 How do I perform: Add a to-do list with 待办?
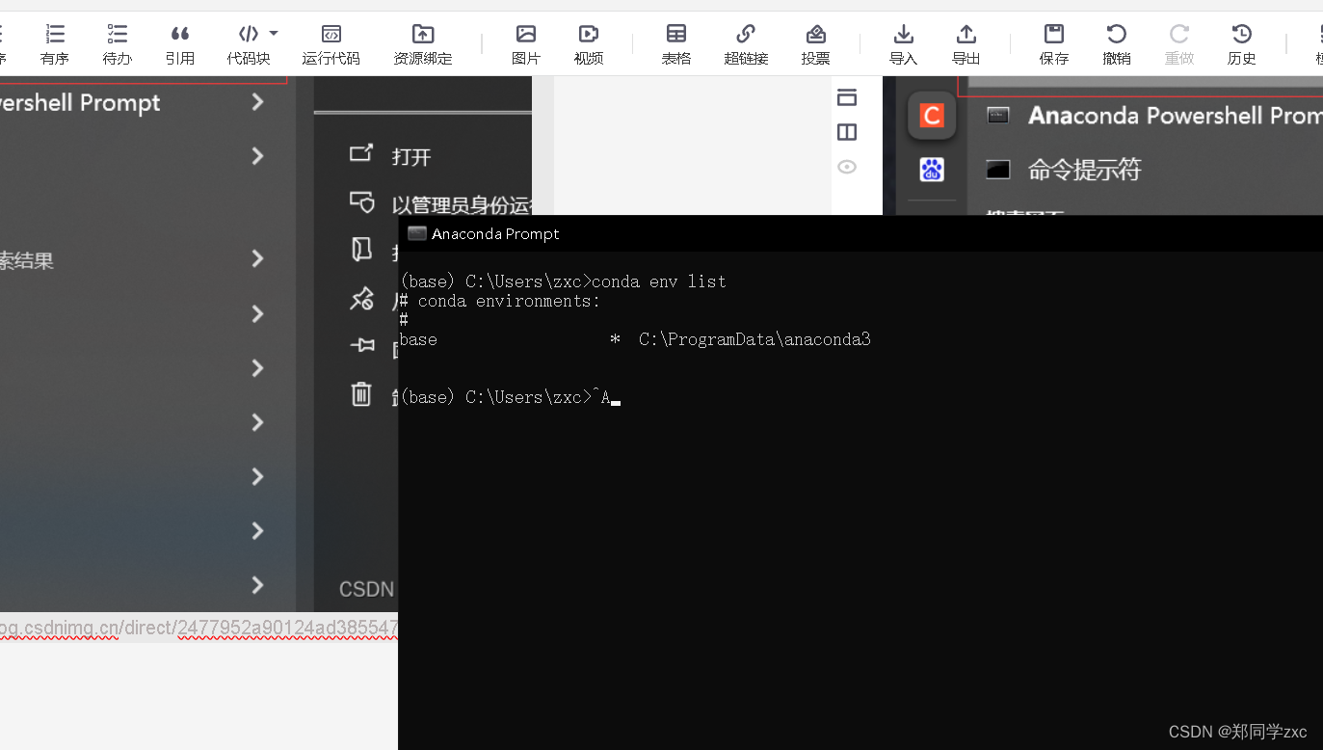click(117, 45)
